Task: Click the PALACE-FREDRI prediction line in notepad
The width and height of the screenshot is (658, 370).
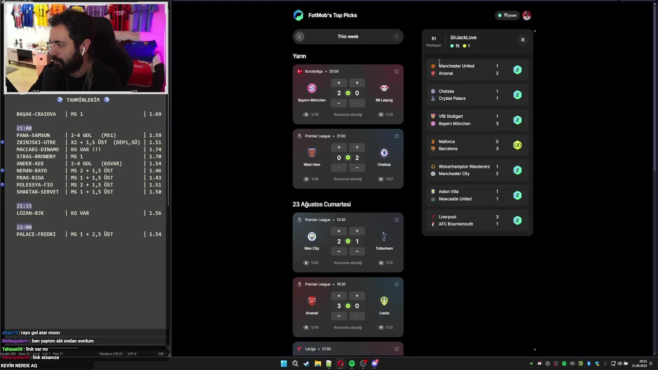Action: 89,234
